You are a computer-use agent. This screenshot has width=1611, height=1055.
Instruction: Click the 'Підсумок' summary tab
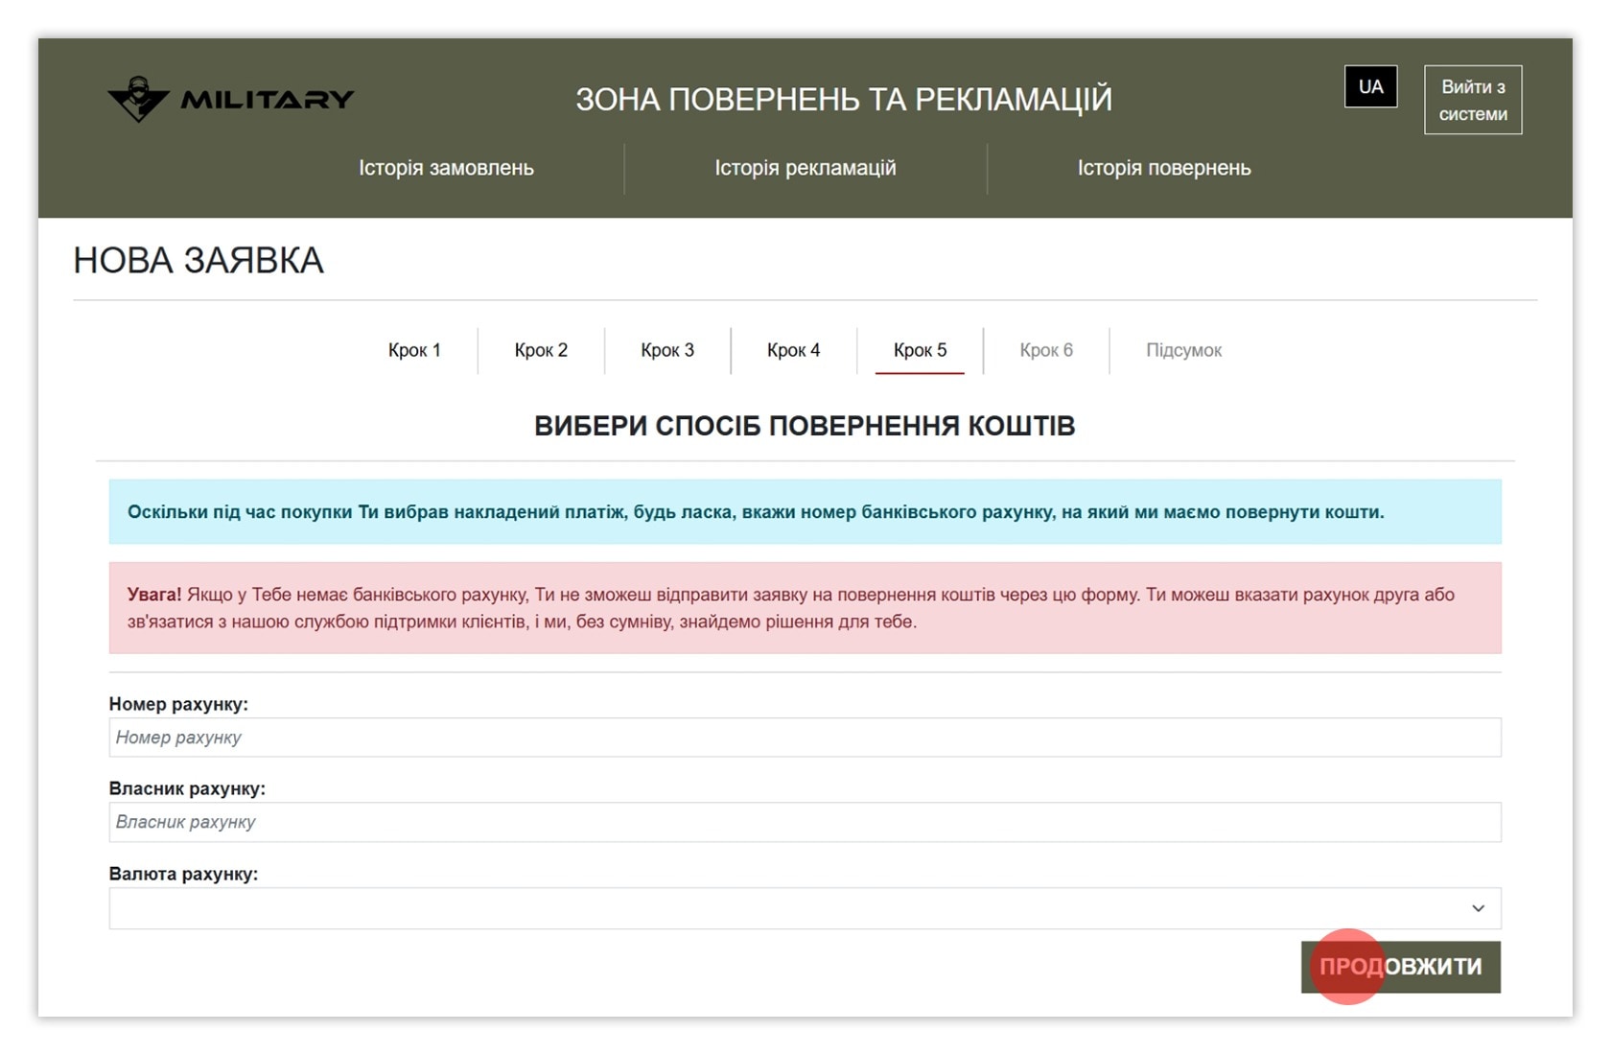pyautogui.click(x=1183, y=350)
